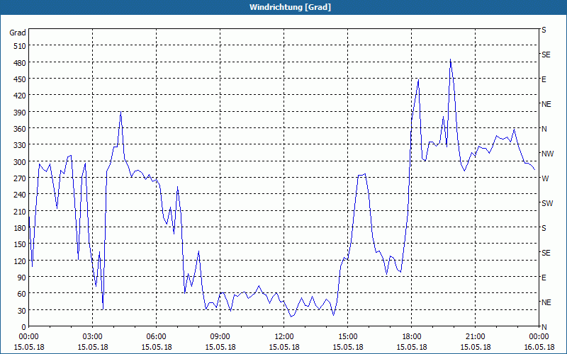Click the 09:00 time axis label

[220, 337]
